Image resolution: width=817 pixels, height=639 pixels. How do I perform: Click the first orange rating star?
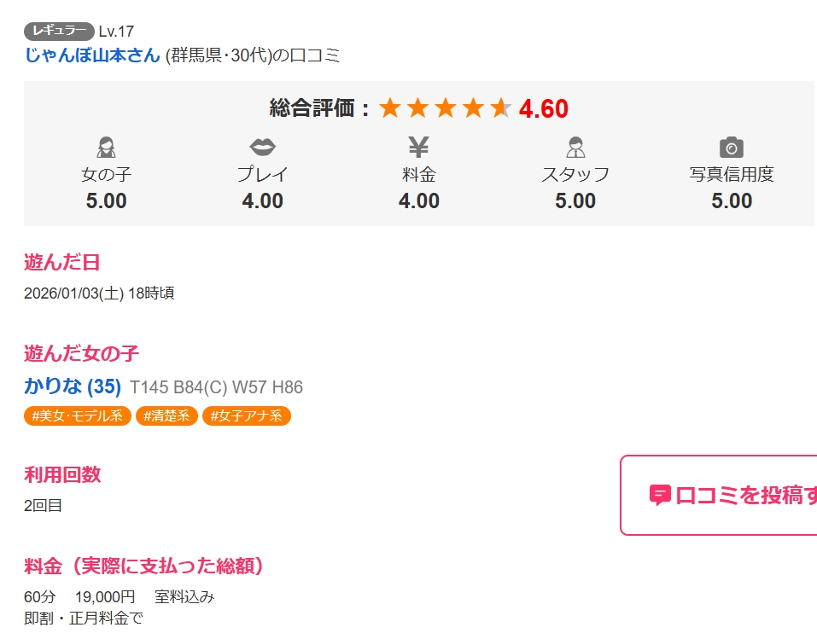pos(390,108)
